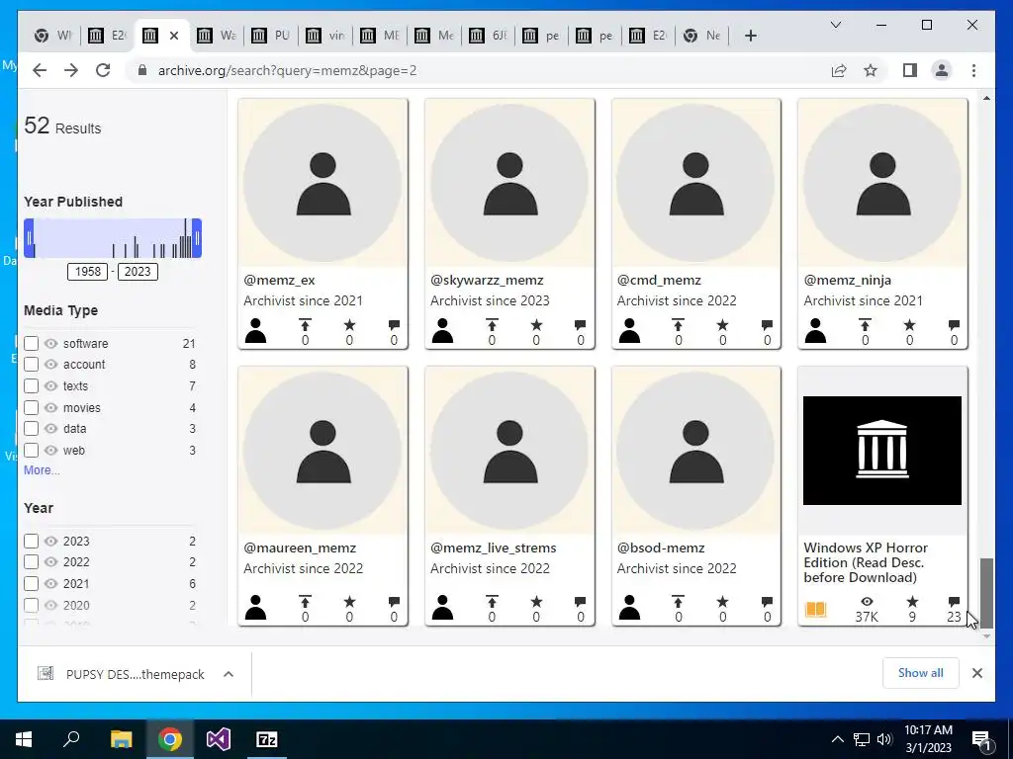The image size is (1013, 759).
Task: Open Windows Start menu
Action: point(24,739)
